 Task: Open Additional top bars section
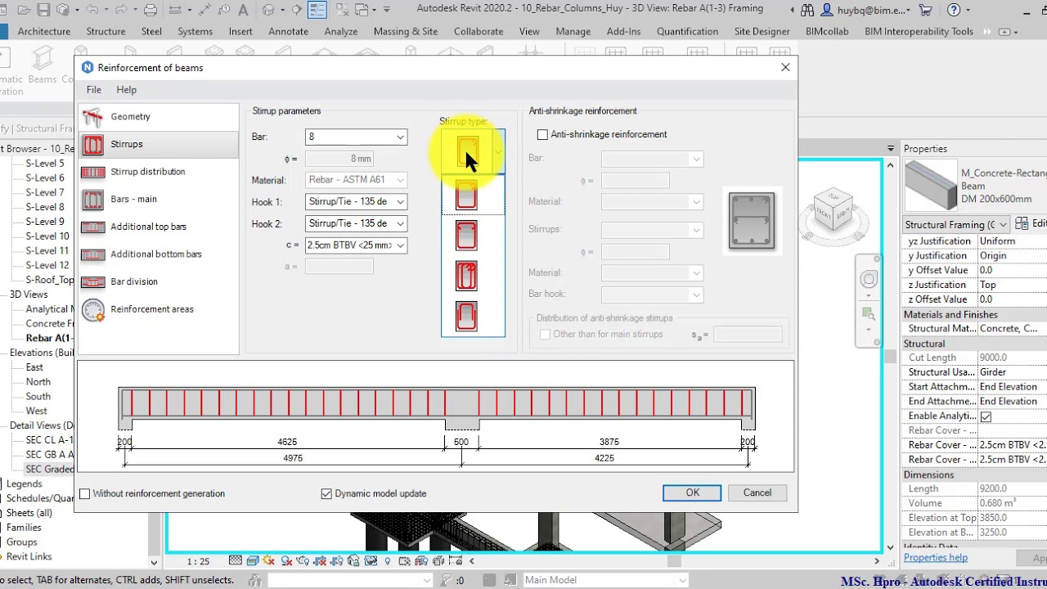tap(160, 227)
